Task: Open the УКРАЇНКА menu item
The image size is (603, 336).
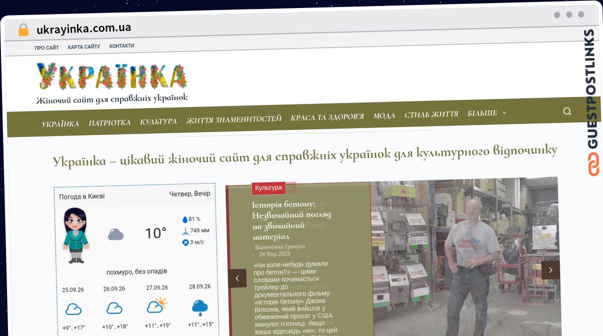Action: click(x=60, y=123)
